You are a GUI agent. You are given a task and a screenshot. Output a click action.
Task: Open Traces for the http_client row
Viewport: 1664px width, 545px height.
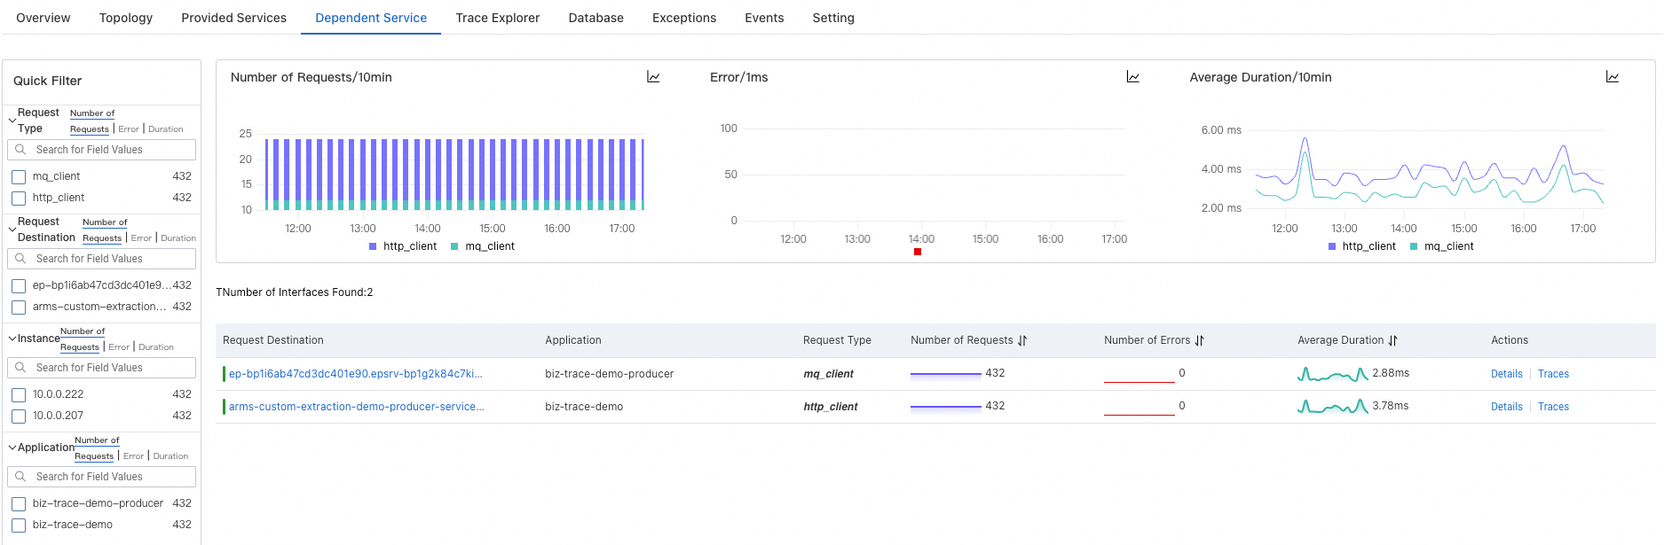pyautogui.click(x=1553, y=407)
